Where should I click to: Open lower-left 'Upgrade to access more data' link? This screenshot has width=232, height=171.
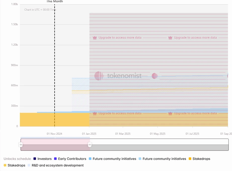[120, 113]
